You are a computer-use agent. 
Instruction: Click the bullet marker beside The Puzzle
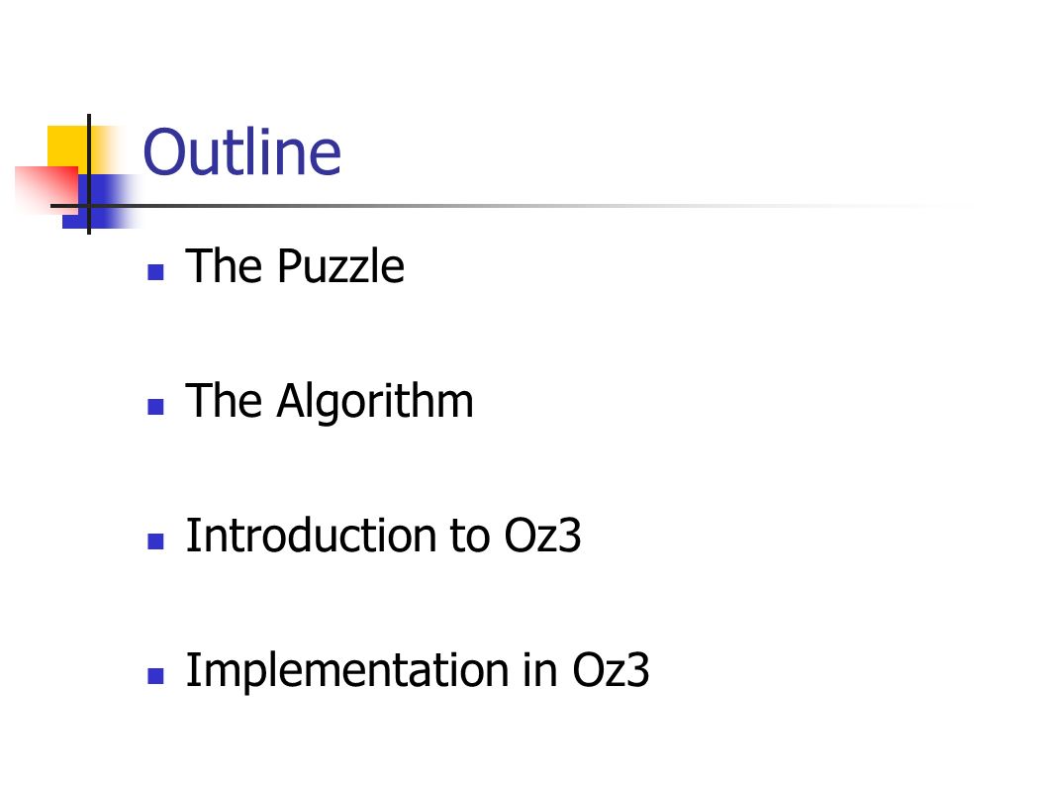[155, 271]
